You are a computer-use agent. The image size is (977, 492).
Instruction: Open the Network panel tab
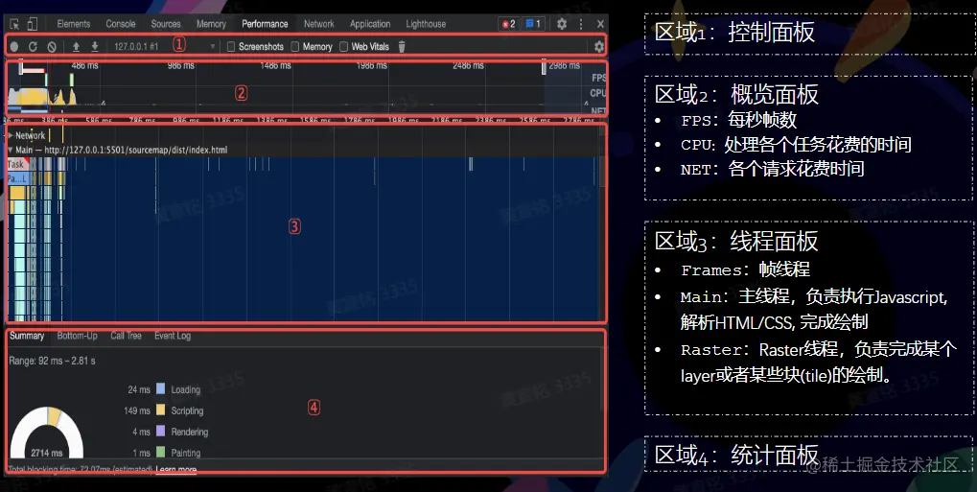tap(319, 24)
